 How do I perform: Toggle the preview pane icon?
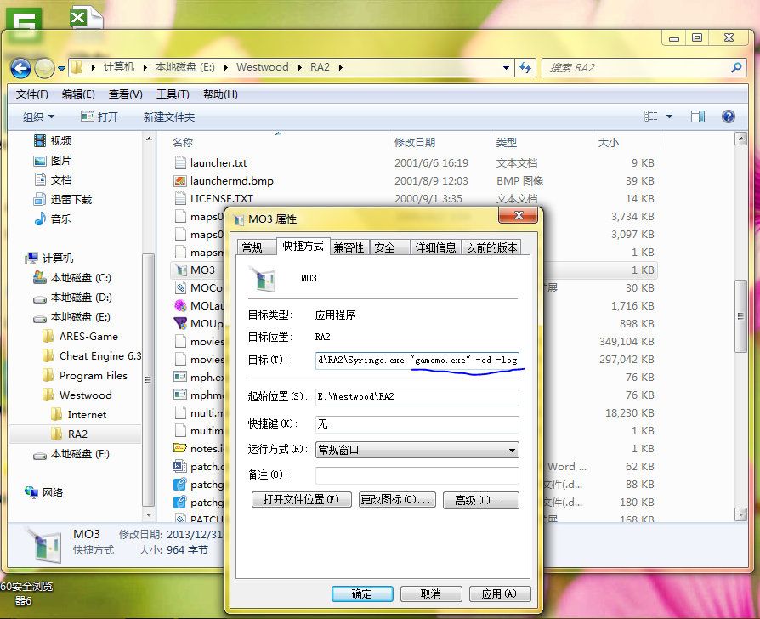697,116
